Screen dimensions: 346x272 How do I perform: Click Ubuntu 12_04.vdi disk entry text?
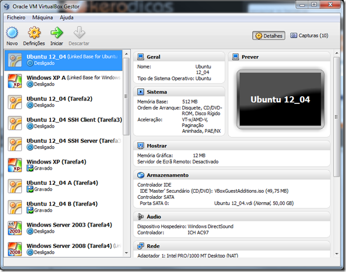point(254,203)
